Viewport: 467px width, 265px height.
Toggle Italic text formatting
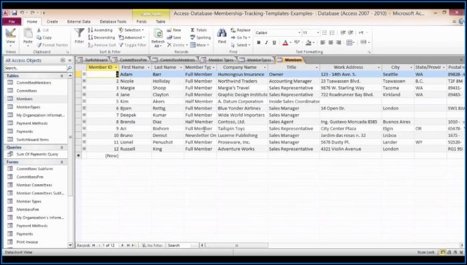tap(266, 43)
